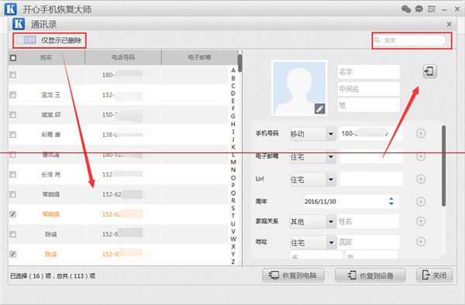Open the Url 住宅 type dropdown

tap(313, 180)
